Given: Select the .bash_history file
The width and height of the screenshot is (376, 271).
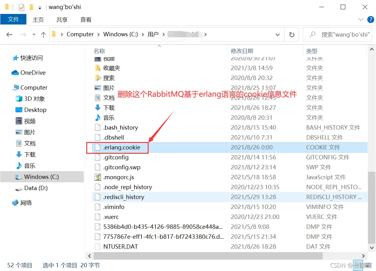Looking at the screenshot, I should pos(120,128).
